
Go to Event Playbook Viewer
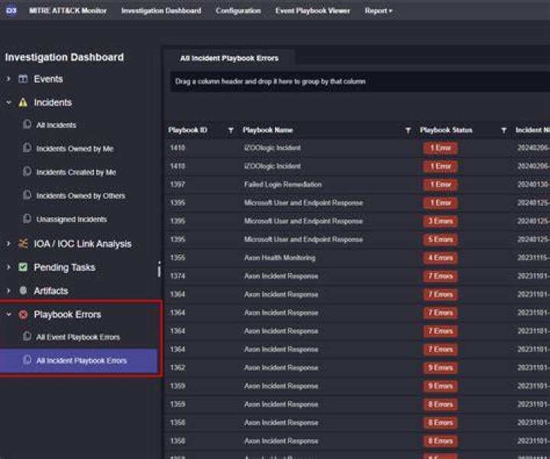pos(312,11)
